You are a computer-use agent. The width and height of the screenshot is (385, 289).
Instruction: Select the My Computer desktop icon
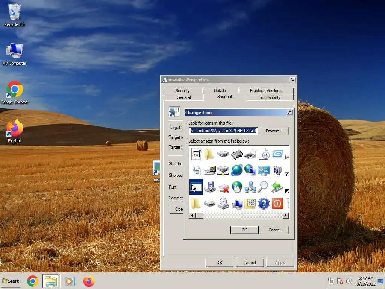[14, 54]
